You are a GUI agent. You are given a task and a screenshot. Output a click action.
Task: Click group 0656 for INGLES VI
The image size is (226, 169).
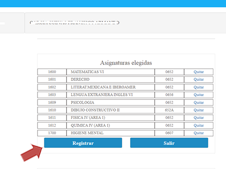pos(169,95)
